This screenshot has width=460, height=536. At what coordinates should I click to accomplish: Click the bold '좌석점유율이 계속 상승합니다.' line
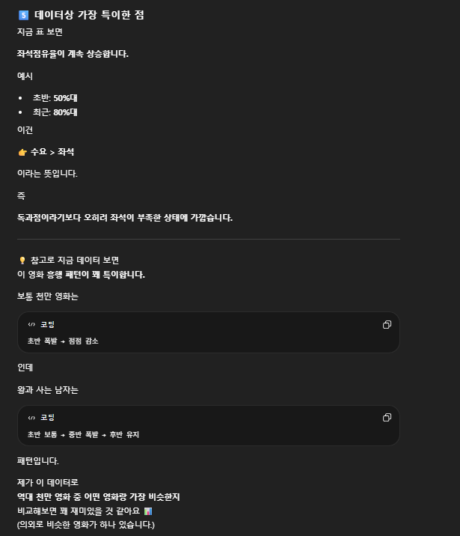point(73,54)
